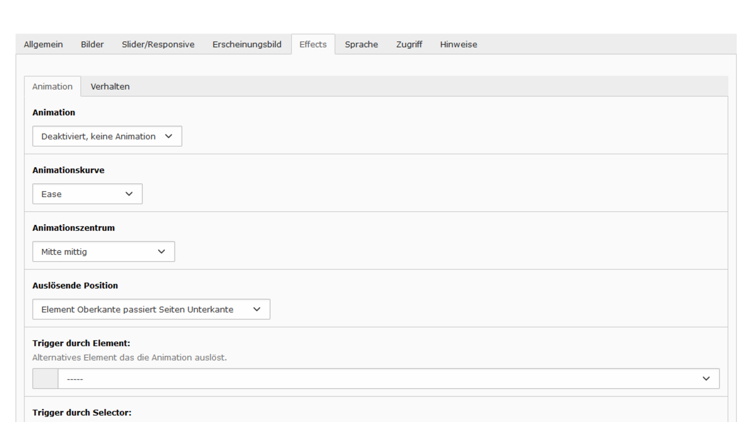
Task: Expand the Animationskurve dropdown showing Ease
Action: tap(87, 194)
